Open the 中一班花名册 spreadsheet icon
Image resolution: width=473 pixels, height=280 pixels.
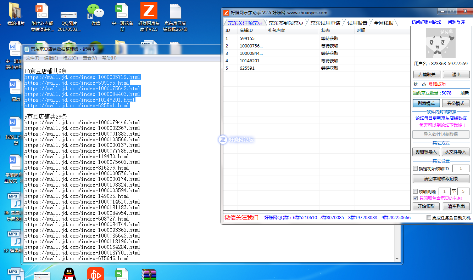[122, 17]
